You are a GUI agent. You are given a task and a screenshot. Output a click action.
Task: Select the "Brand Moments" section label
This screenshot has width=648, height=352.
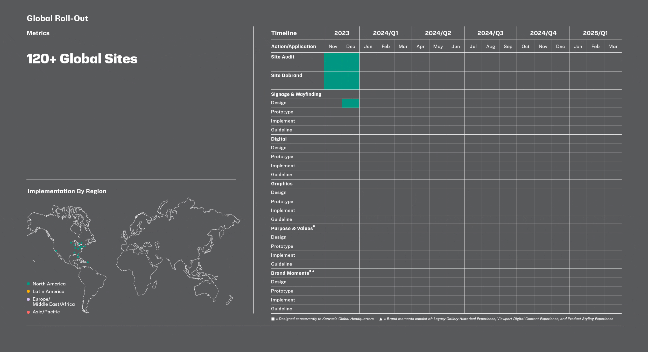[x=290, y=273]
